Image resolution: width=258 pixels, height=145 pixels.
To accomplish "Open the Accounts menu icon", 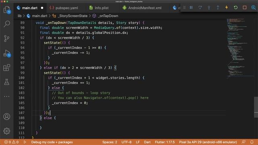I will [7, 116].
